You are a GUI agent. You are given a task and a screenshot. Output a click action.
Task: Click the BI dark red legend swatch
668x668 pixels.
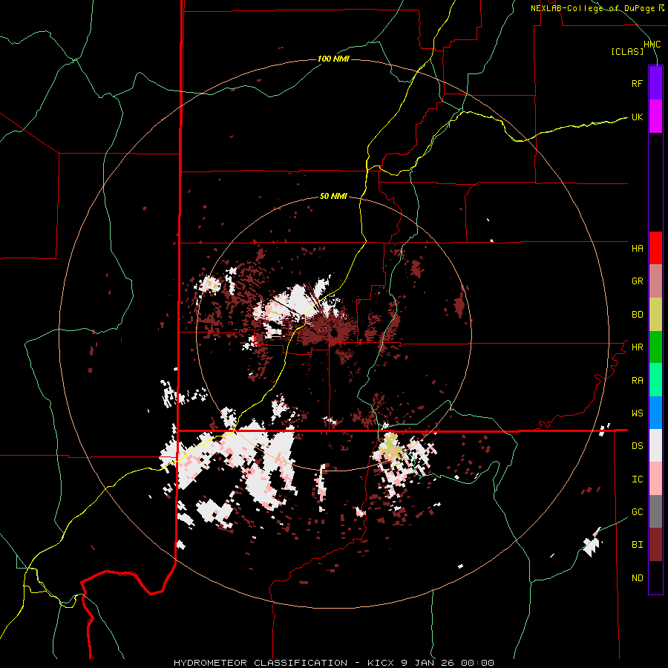(655, 545)
